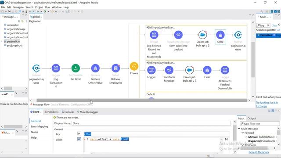Open the Edit menu
The image size is (281, 158).
pos(9,7)
